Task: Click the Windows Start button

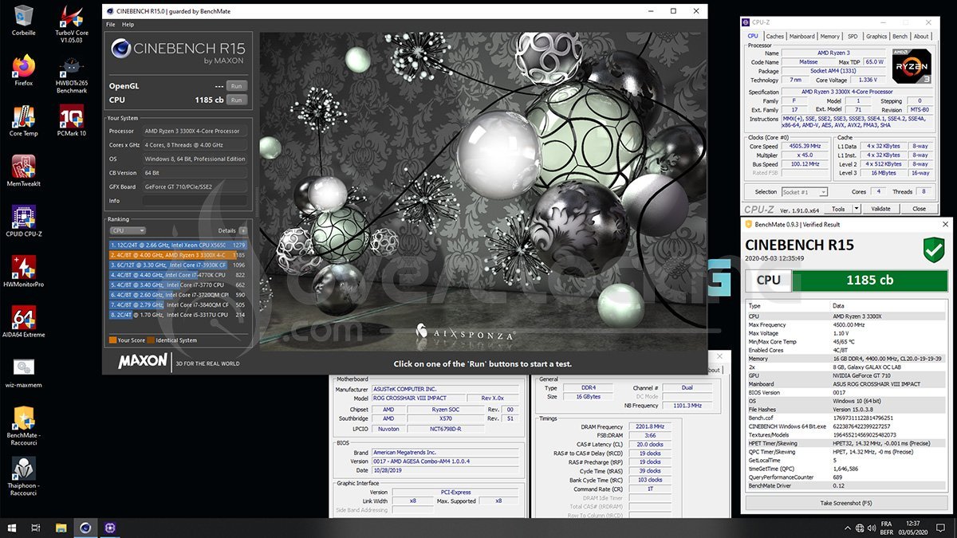Action: pos(13,528)
